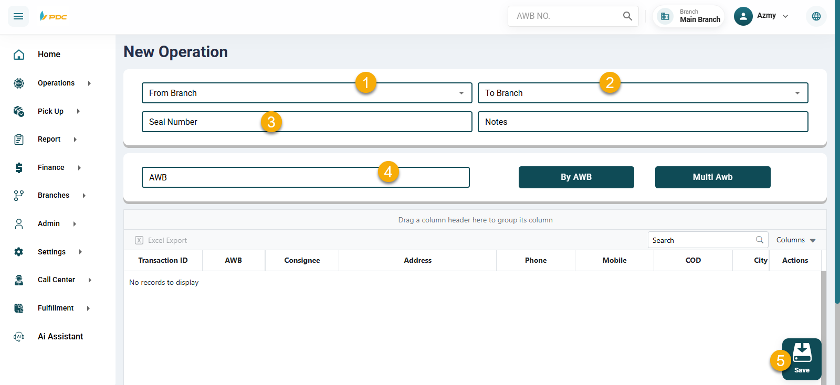Open the language globe icon
840x385 pixels.
tap(816, 16)
